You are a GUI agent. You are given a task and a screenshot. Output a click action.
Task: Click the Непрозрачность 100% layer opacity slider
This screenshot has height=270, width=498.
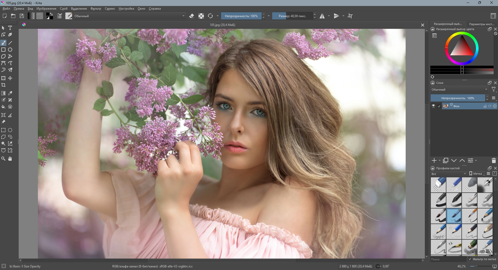(x=458, y=98)
